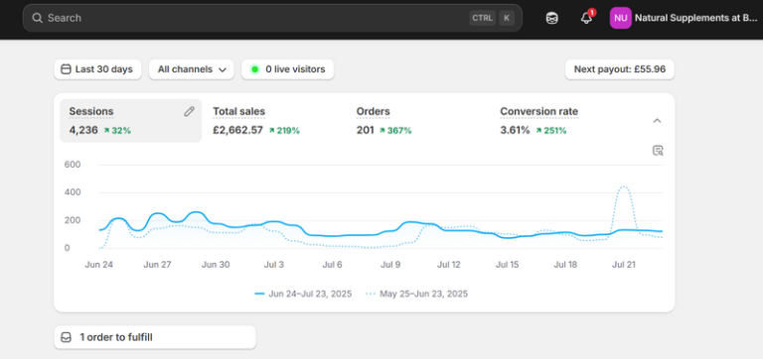Open the Last 30 days date picker

point(97,69)
